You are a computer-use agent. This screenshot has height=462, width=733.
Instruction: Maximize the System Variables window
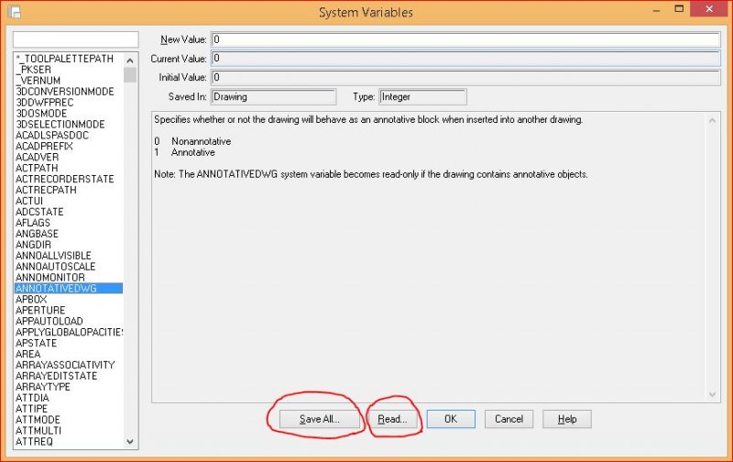pos(679,9)
